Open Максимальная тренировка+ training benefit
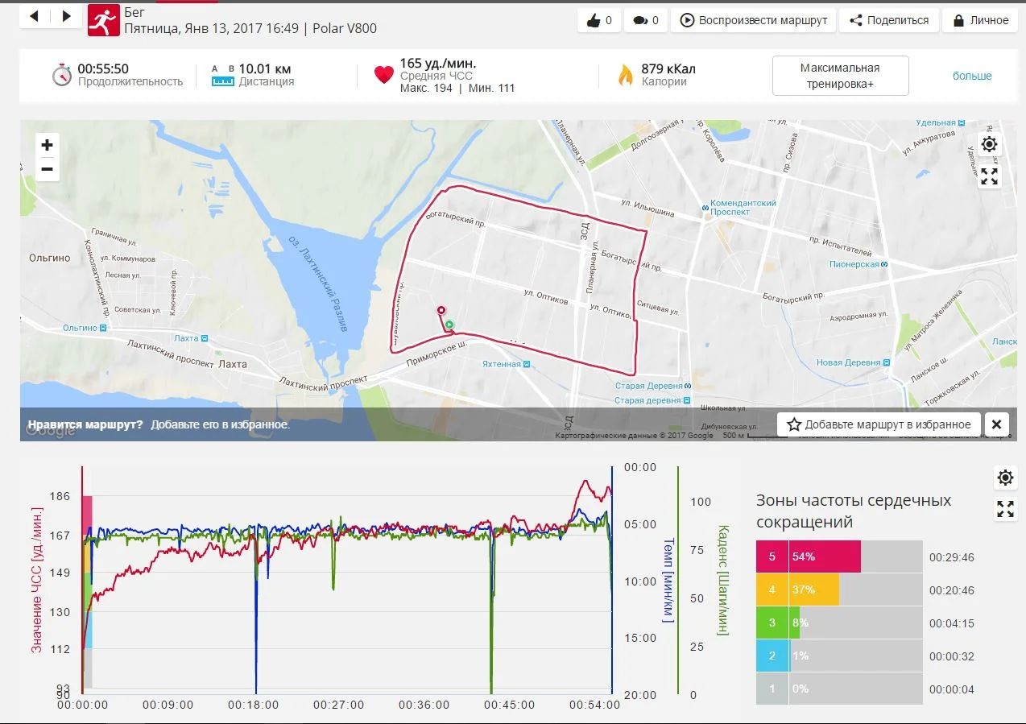 [x=840, y=76]
